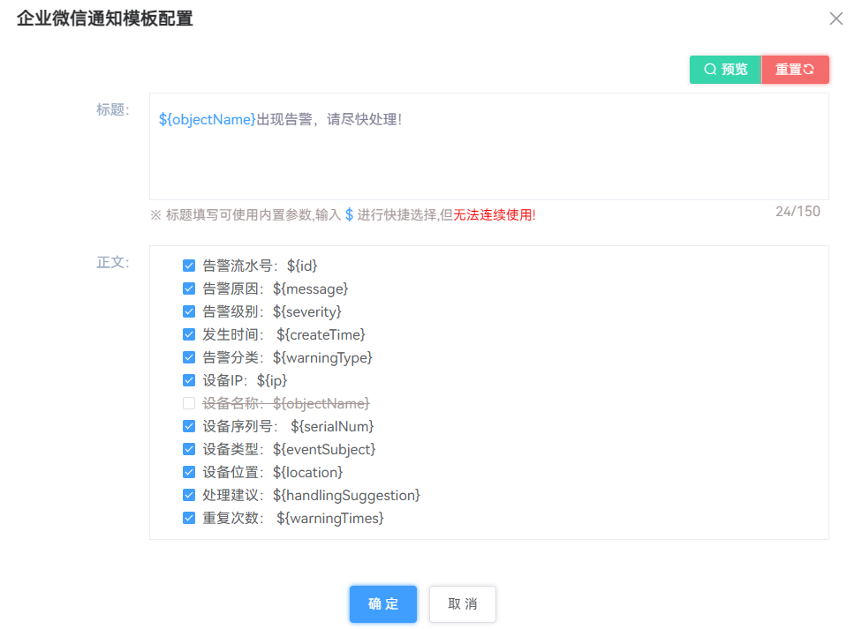Toggle the 告警级别 ${severity} checkbox

pyautogui.click(x=189, y=311)
